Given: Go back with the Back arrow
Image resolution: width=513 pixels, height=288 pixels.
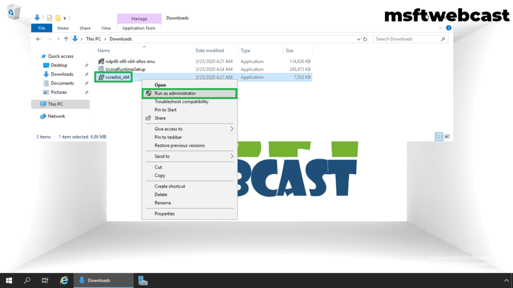Looking at the screenshot, I should 38,39.
